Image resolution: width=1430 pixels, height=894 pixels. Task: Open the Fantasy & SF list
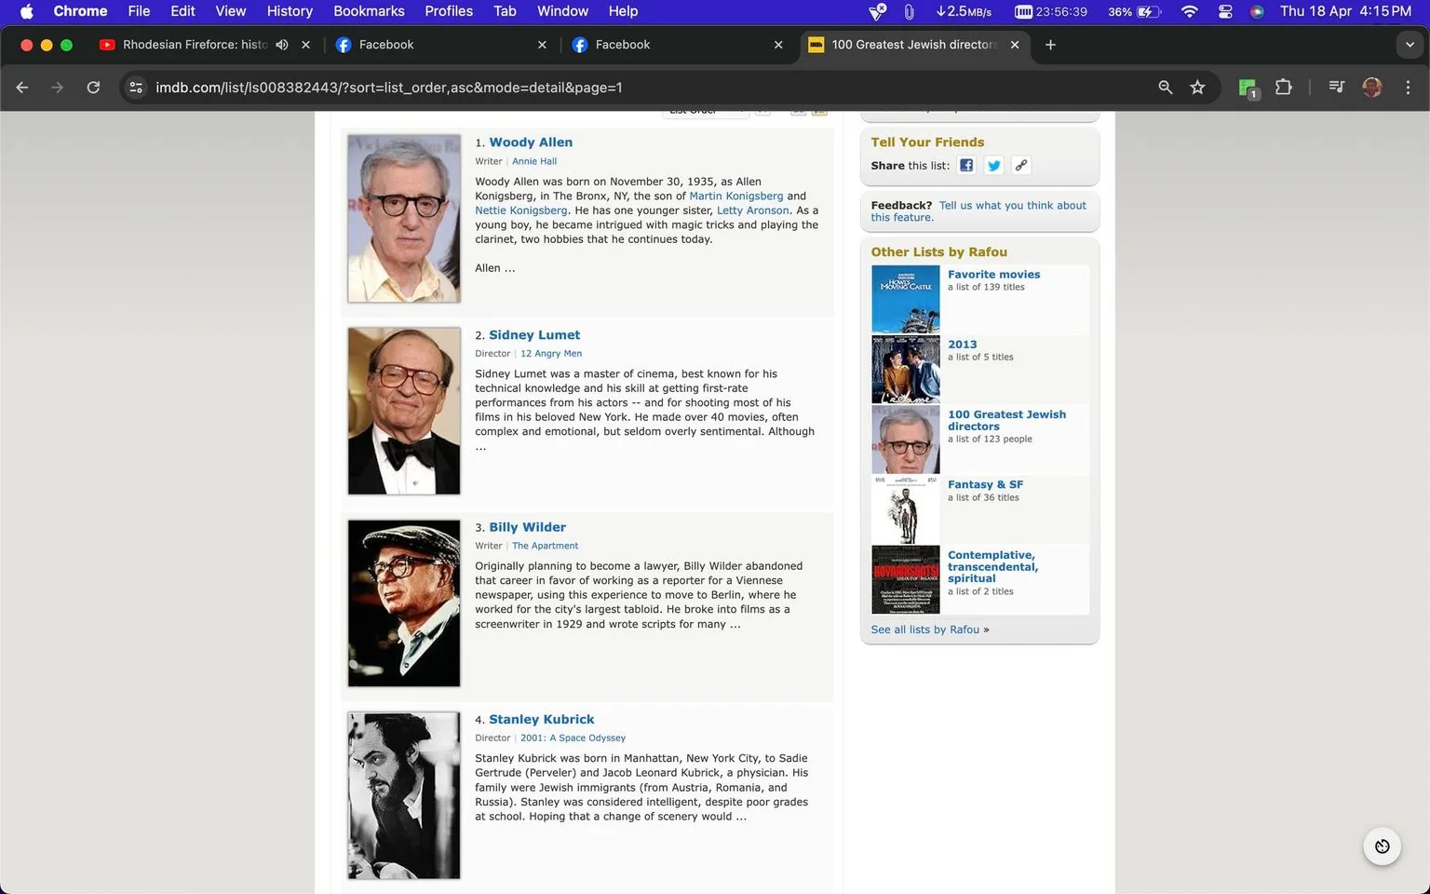985,485
